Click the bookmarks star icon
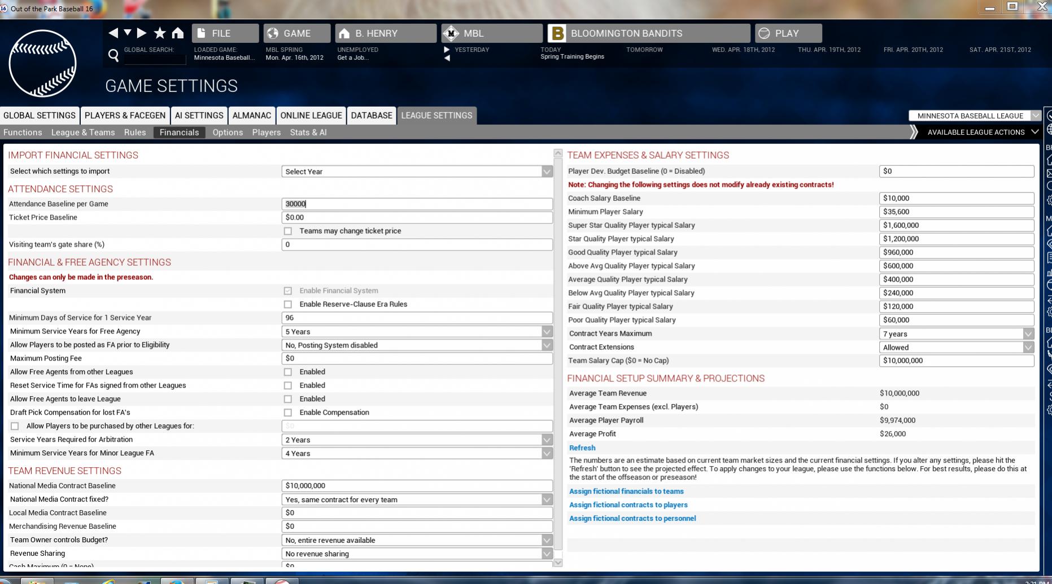Image resolution: width=1052 pixels, height=584 pixels. 160,33
